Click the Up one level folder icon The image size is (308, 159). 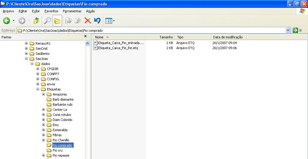pyautogui.click(x=36, y=21)
